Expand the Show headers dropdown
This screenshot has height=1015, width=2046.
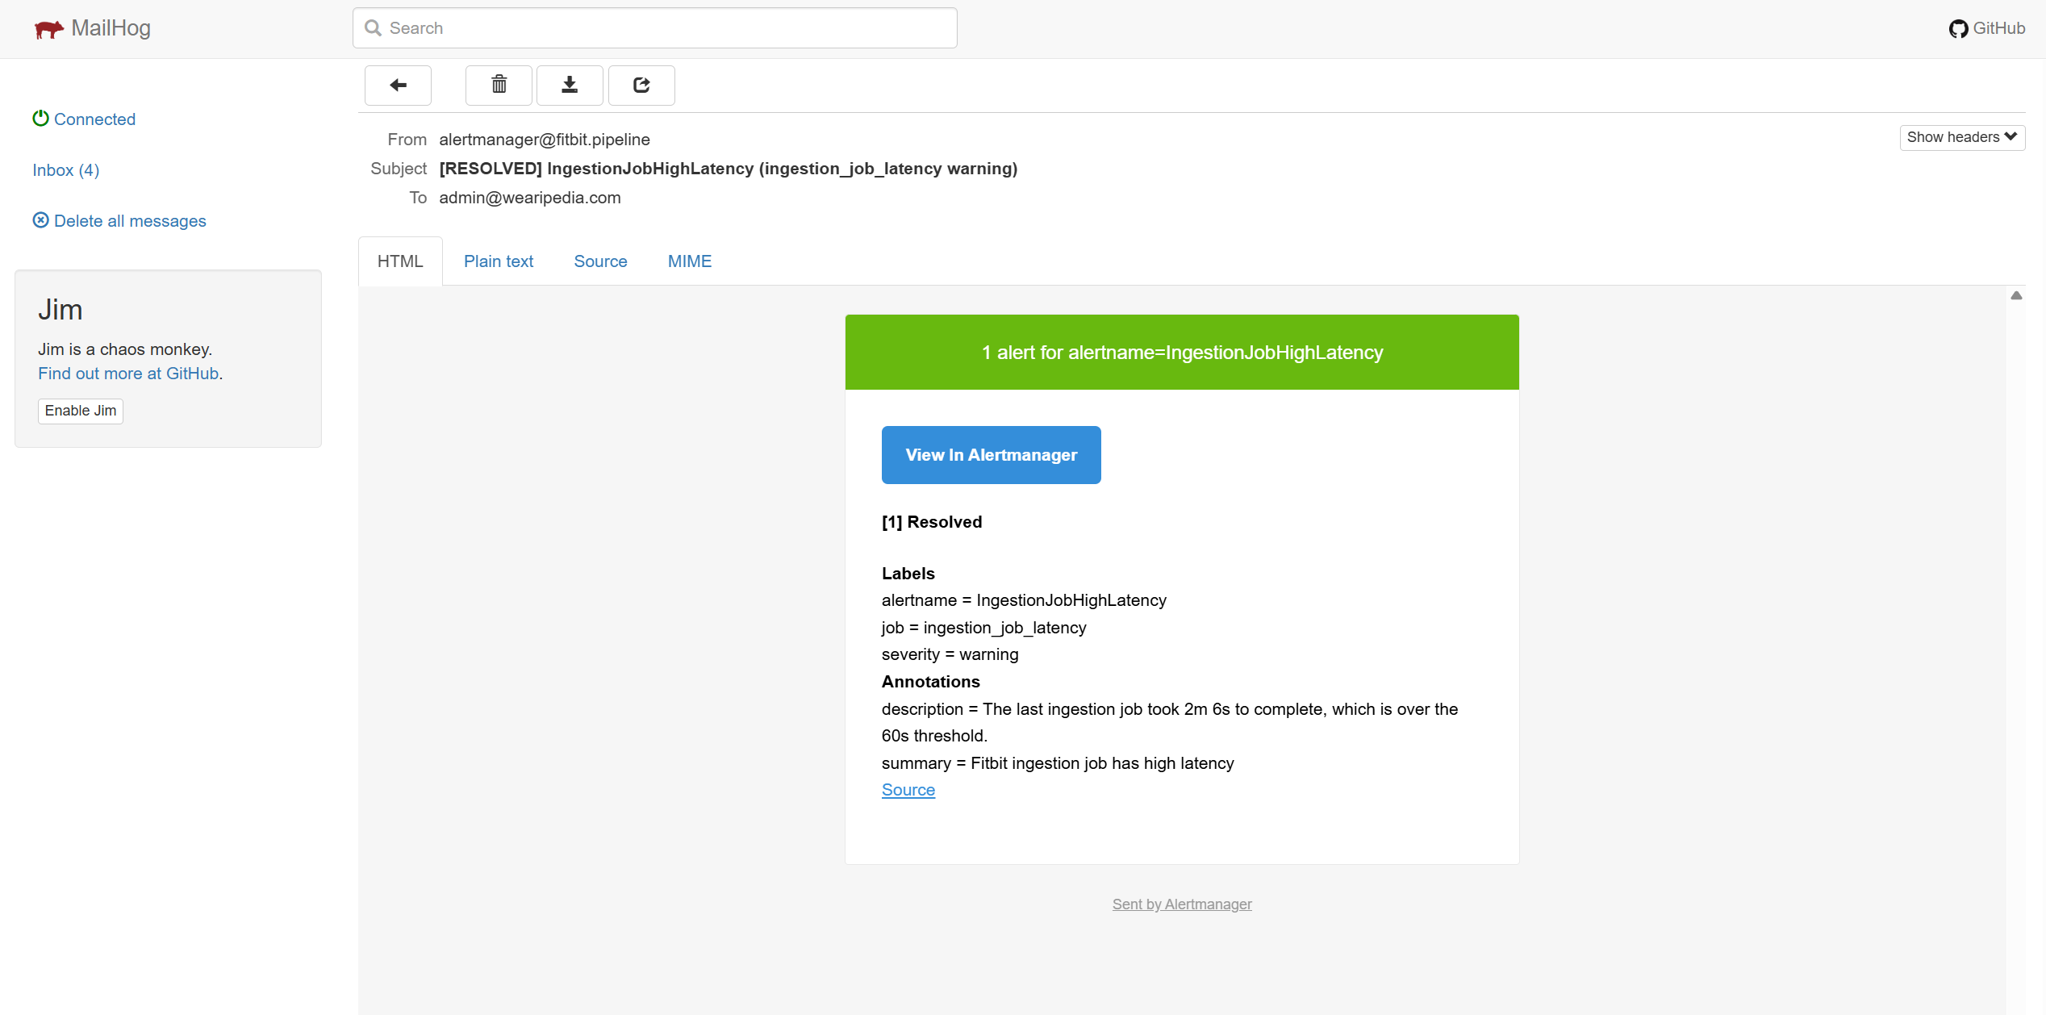point(1961,137)
